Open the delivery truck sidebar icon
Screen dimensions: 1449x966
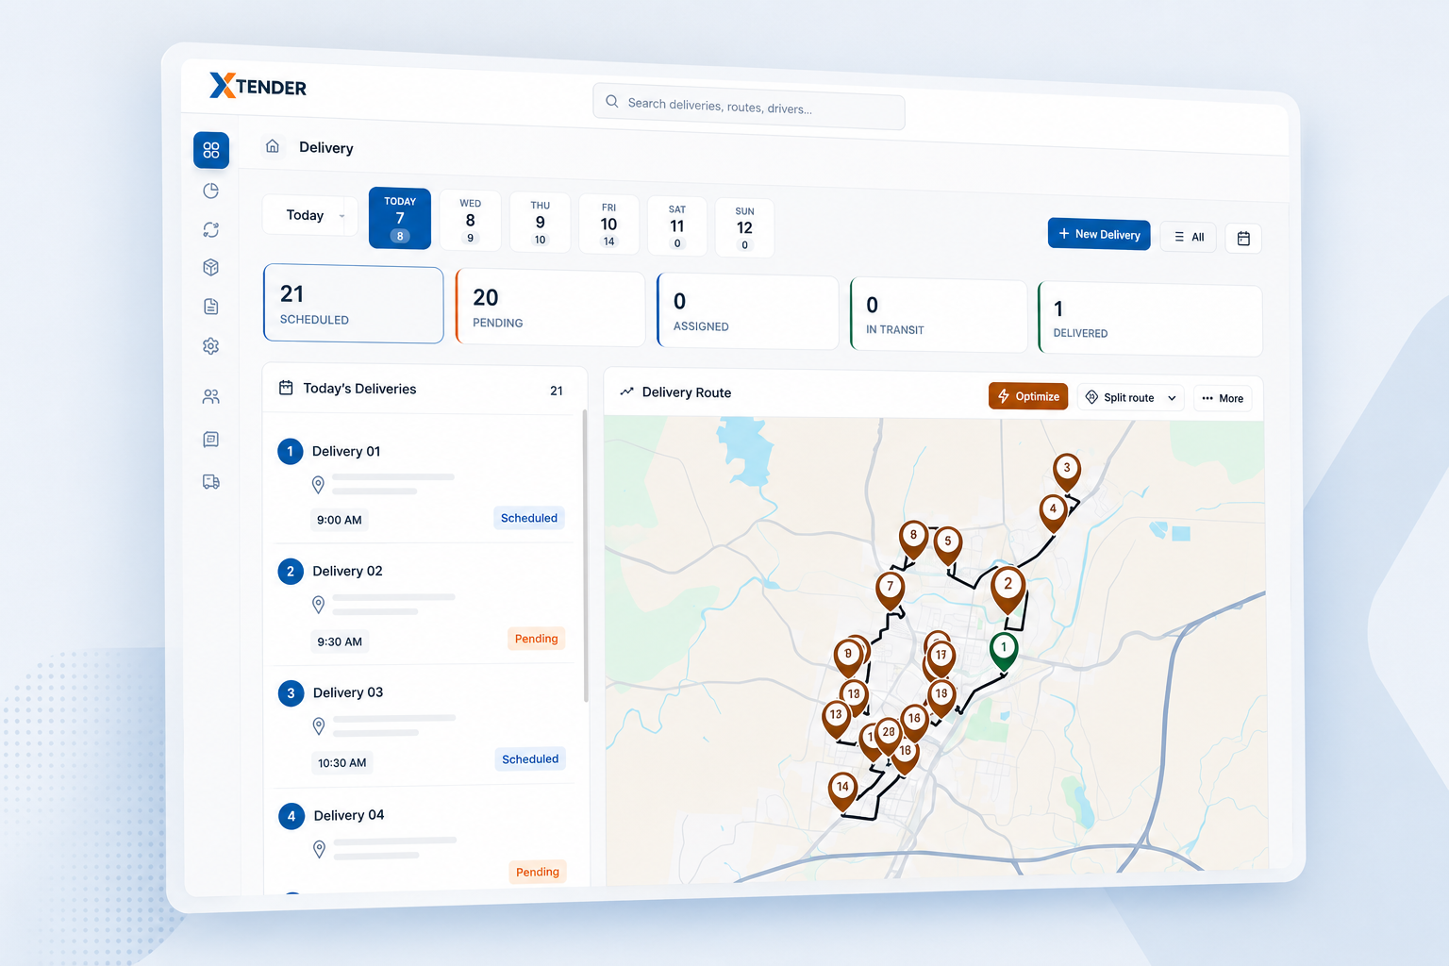211,482
